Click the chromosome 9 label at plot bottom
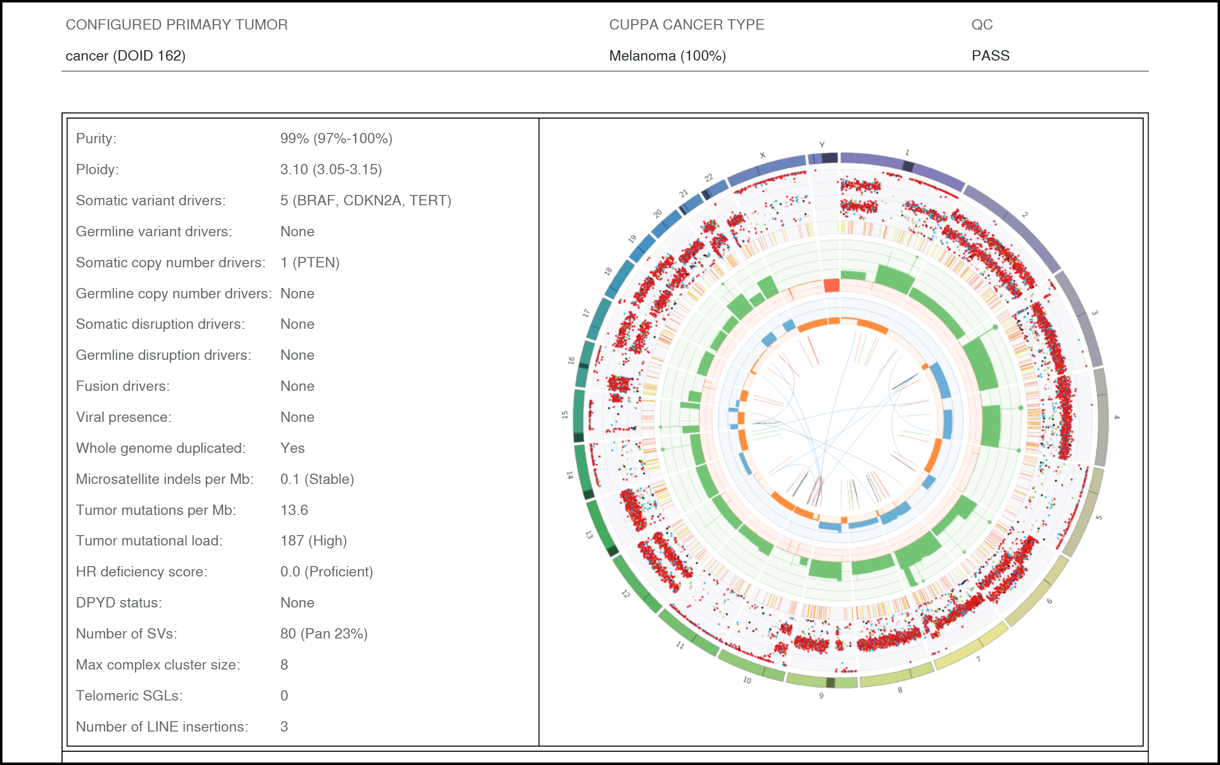1220x765 pixels. [821, 696]
